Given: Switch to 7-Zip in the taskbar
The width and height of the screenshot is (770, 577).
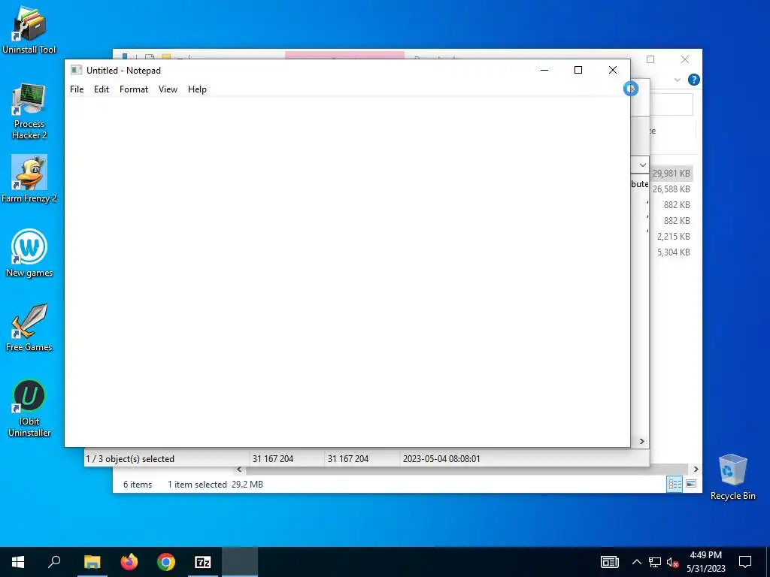Looking at the screenshot, I should (203, 562).
